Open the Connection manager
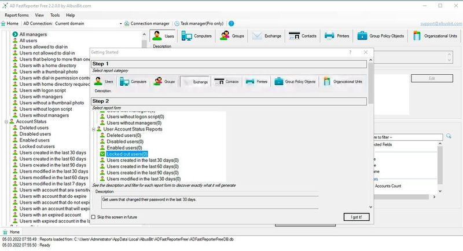This screenshot has width=463, height=251. [x=147, y=23]
